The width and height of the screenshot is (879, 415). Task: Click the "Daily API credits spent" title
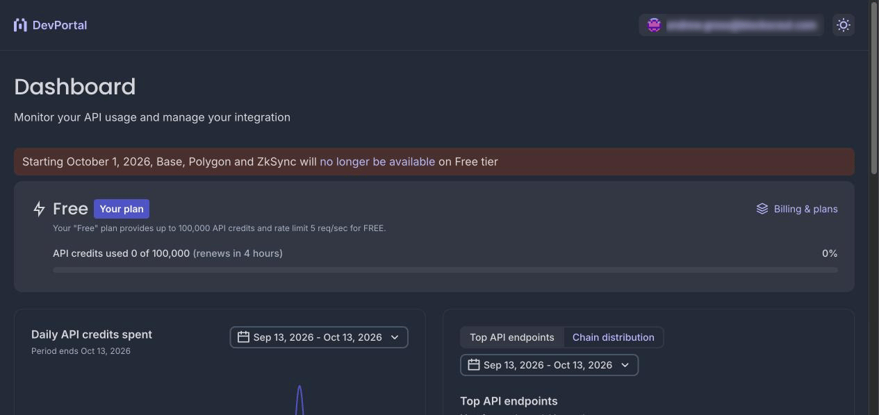pos(92,334)
